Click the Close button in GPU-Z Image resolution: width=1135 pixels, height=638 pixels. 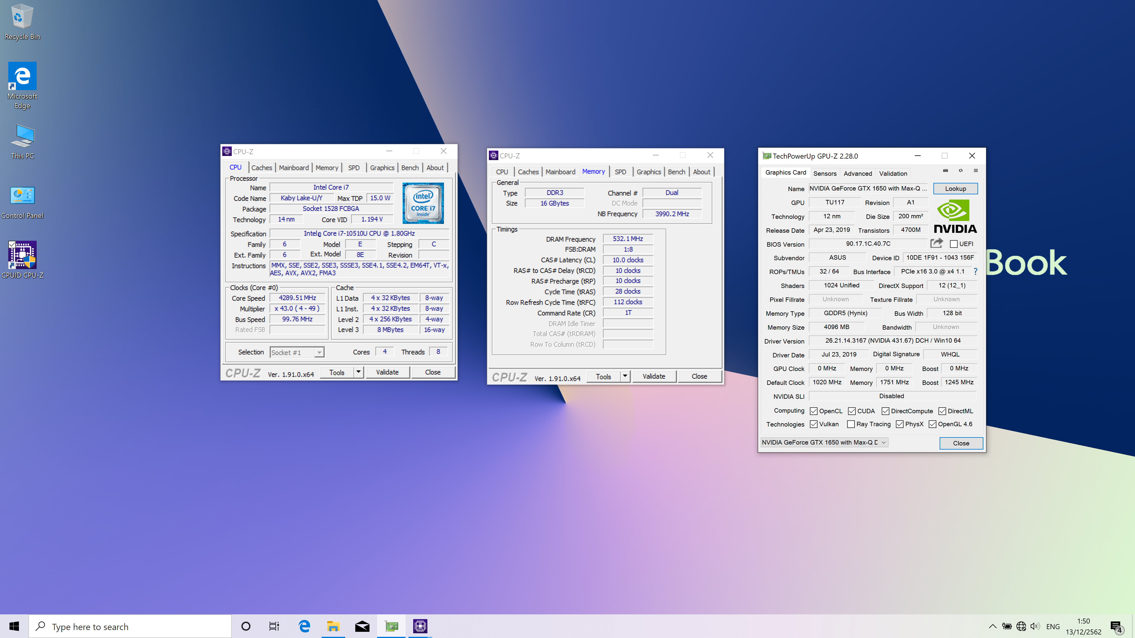[x=961, y=443]
